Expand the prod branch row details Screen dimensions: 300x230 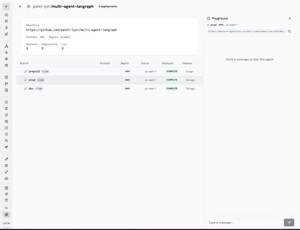tap(31, 80)
